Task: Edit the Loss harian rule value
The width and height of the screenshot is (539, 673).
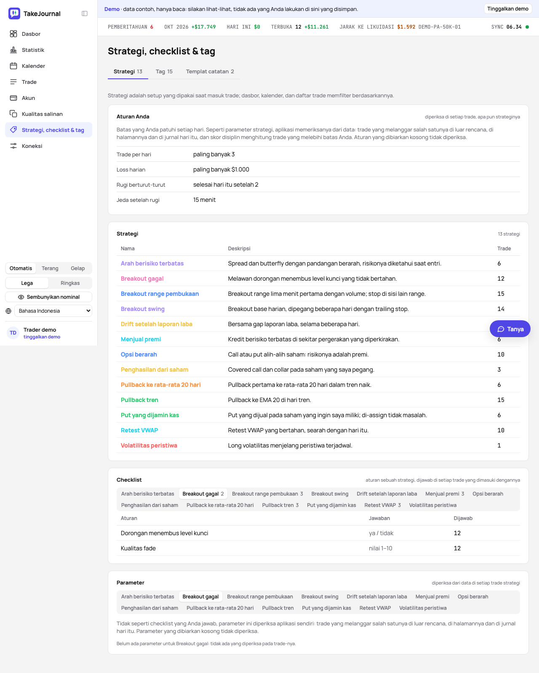Action: (221, 169)
